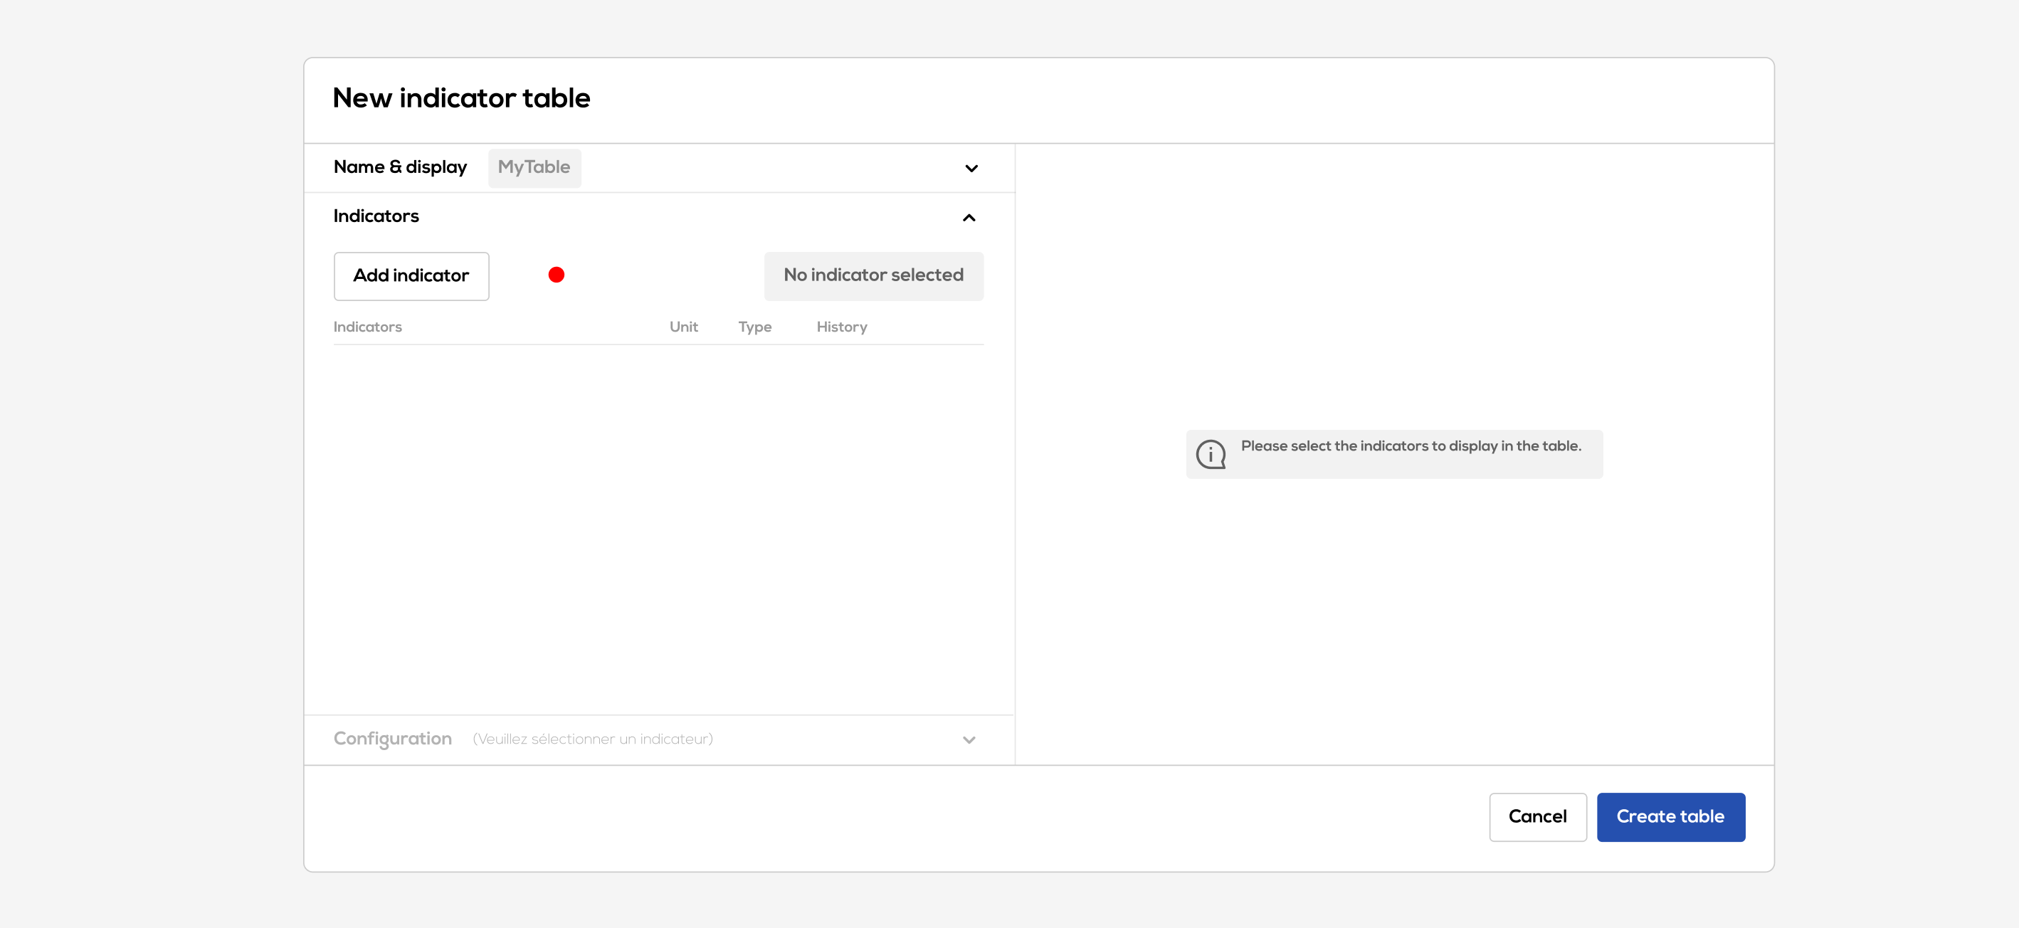Click the Unit column header
This screenshot has width=2019, height=928.
pyautogui.click(x=683, y=327)
